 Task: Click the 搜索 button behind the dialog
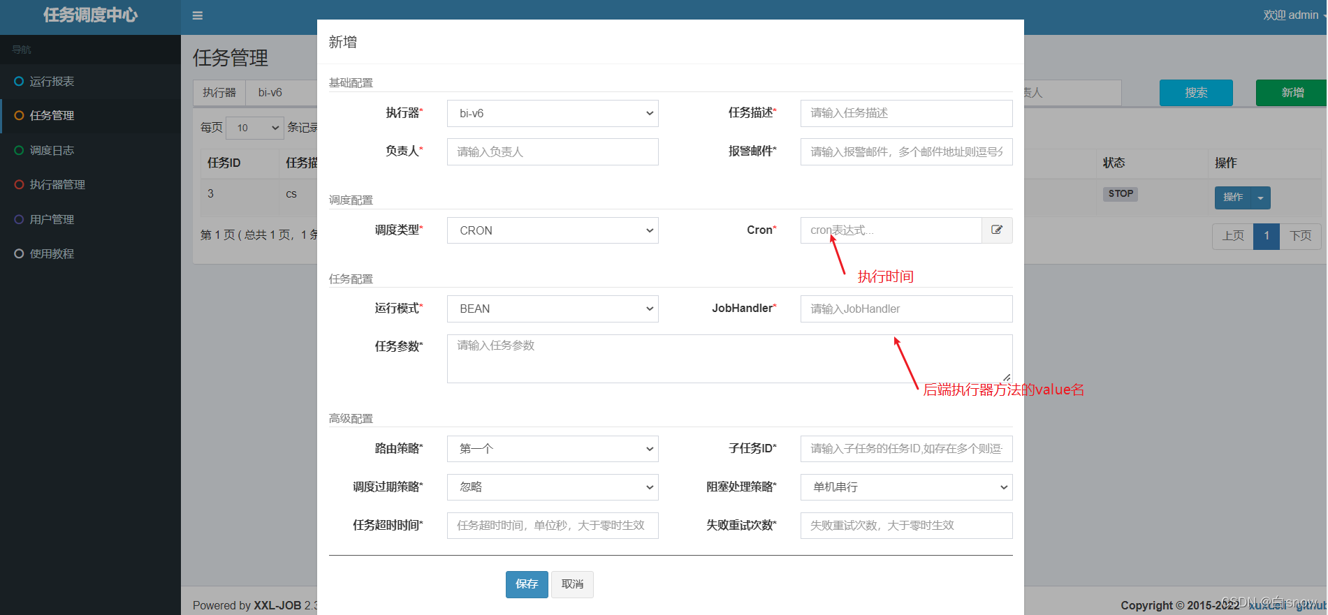[1196, 93]
